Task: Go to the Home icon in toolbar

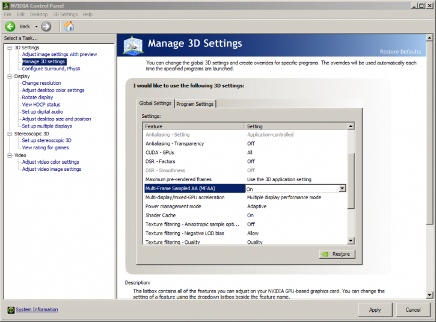Action: tap(69, 26)
